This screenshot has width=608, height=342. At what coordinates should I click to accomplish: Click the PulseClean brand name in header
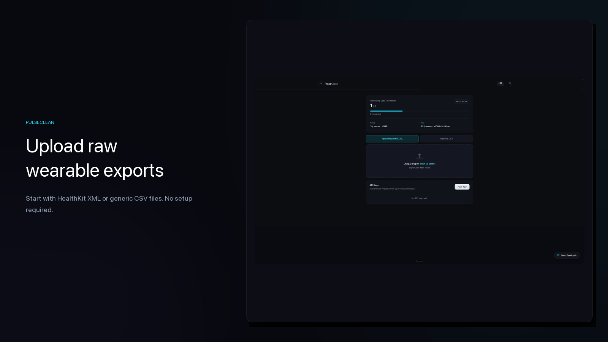click(331, 84)
